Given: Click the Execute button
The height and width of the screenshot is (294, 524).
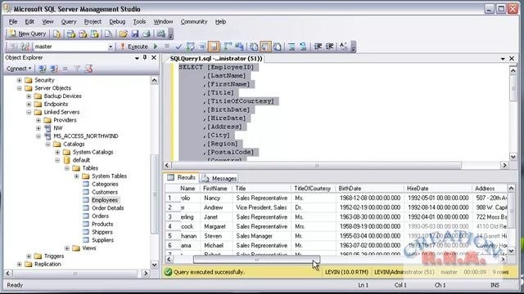Looking at the screenshot, I should (134, 47).
